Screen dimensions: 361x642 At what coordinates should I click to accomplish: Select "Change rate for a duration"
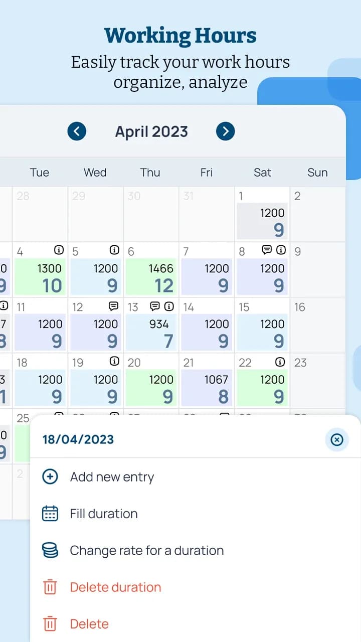point(146,550)
